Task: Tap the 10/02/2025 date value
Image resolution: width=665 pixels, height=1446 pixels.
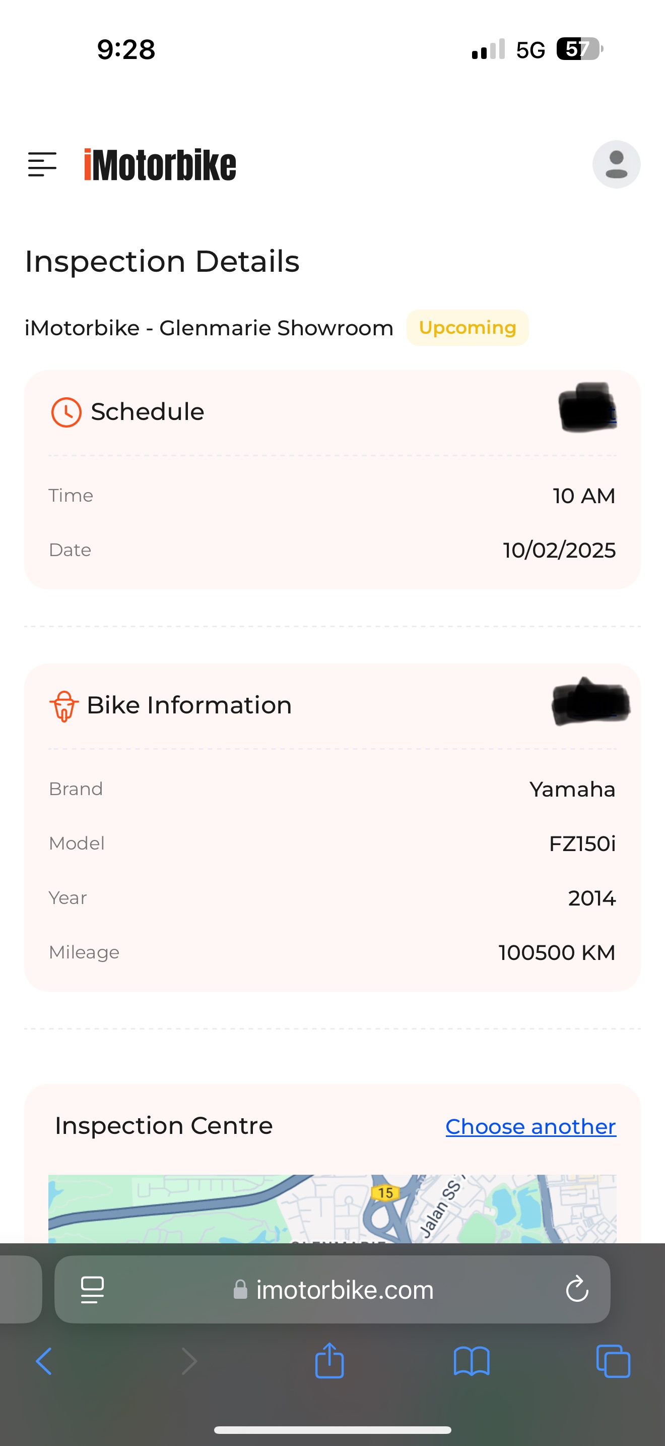Action: coord(559,550)
